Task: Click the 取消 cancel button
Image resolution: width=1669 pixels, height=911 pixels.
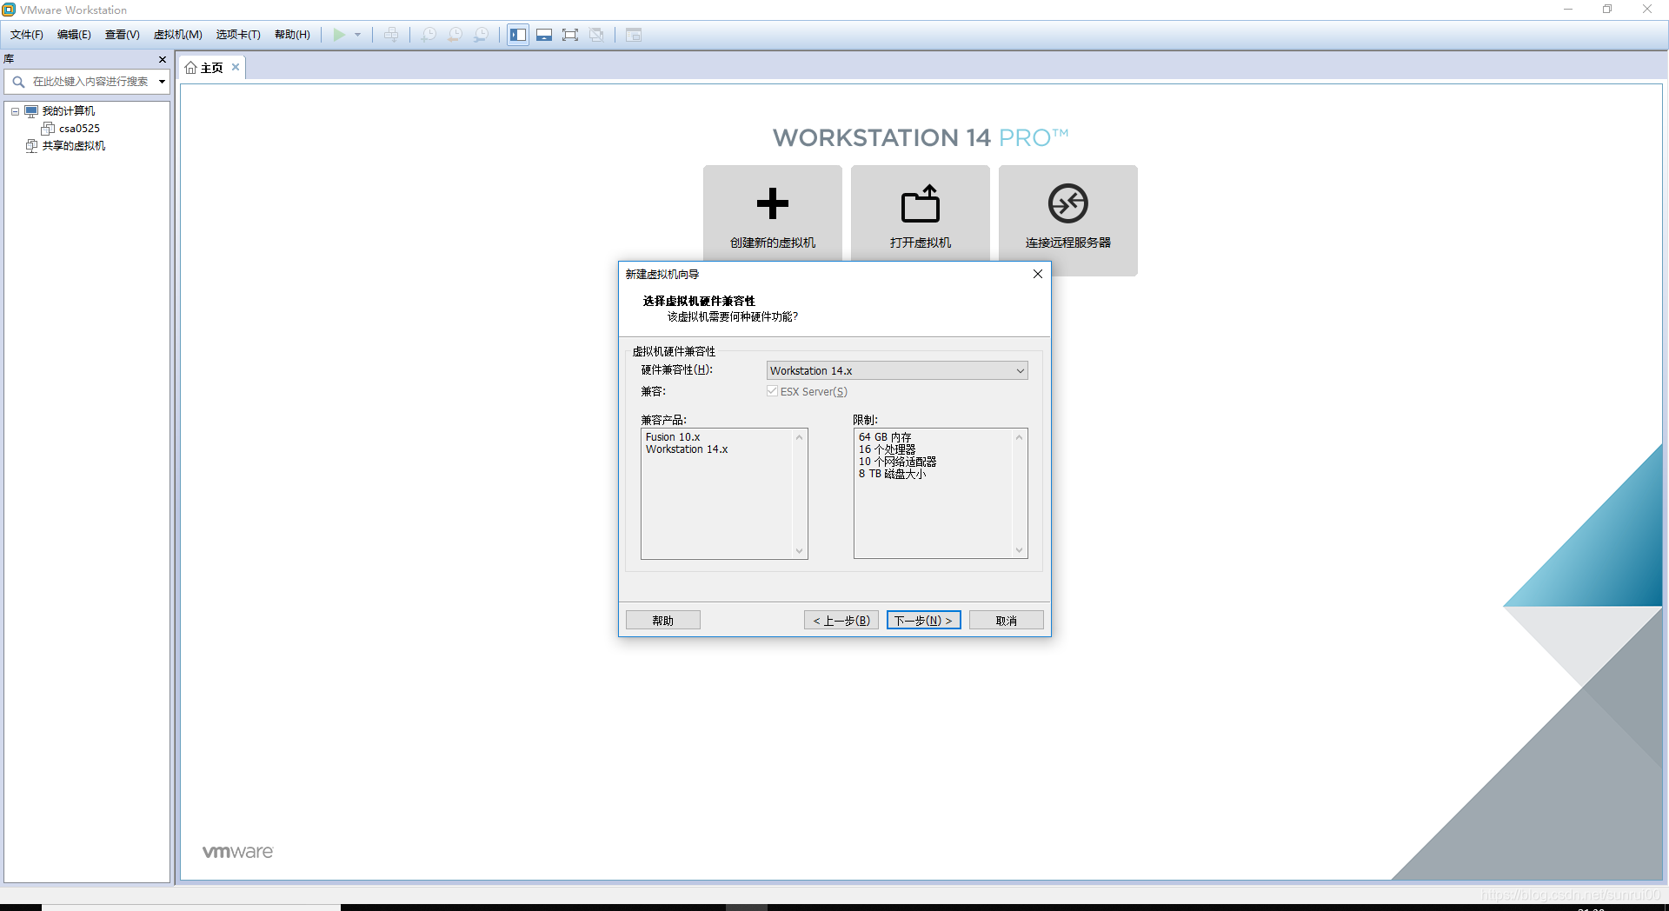Action: tap(1007, 621)
